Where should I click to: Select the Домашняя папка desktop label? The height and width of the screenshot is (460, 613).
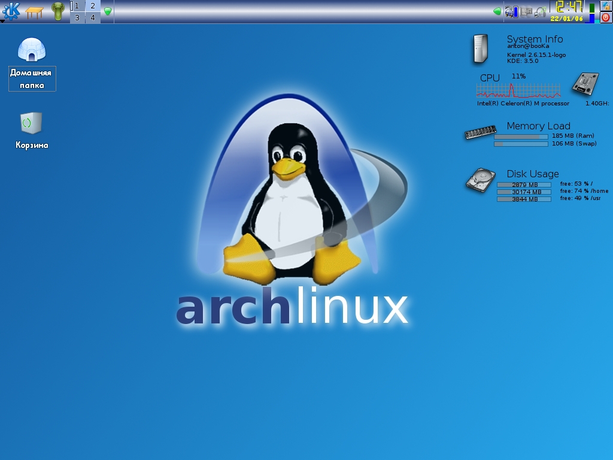[32, 78]
